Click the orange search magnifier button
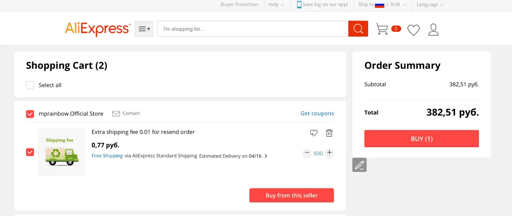The image size is (512, 216). pos(358,29)
